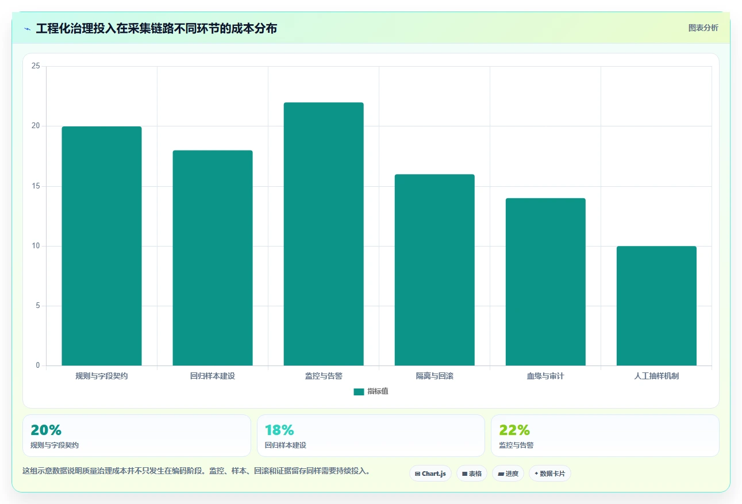
Task: Open the 22% 监控与告警 card
Action: click(x=605, y=436)
